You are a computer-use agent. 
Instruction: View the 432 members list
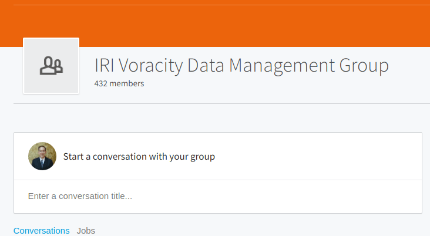click(119, 83)
